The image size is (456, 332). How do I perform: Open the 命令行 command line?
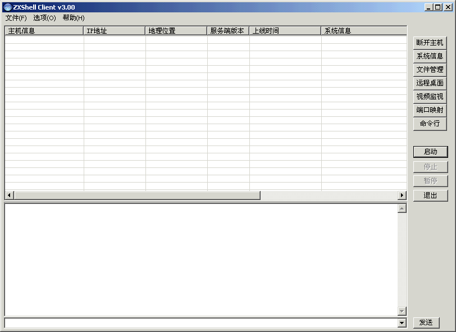(430, 123)
